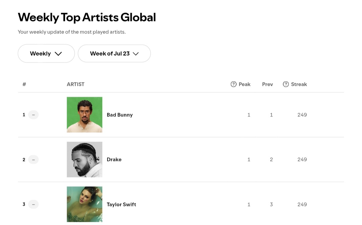Click Drake's rank change dash indicator
This screenshot has height=225, width=362.
click(x=34, y=160)
